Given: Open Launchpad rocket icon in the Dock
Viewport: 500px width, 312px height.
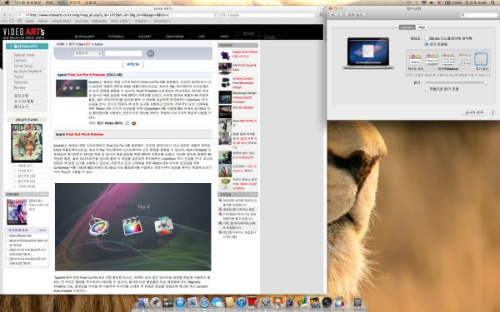Looking at the screenshot, I should coord(156,302).
